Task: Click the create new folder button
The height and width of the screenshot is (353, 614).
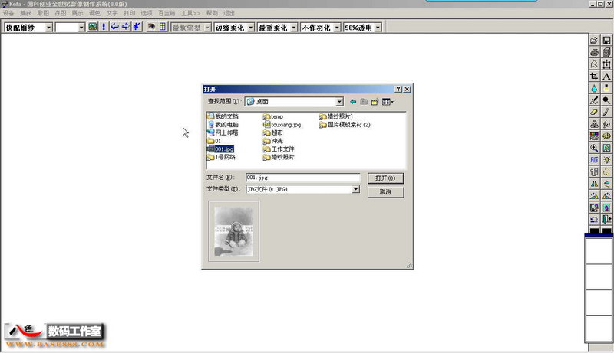Action: (375, 102)
